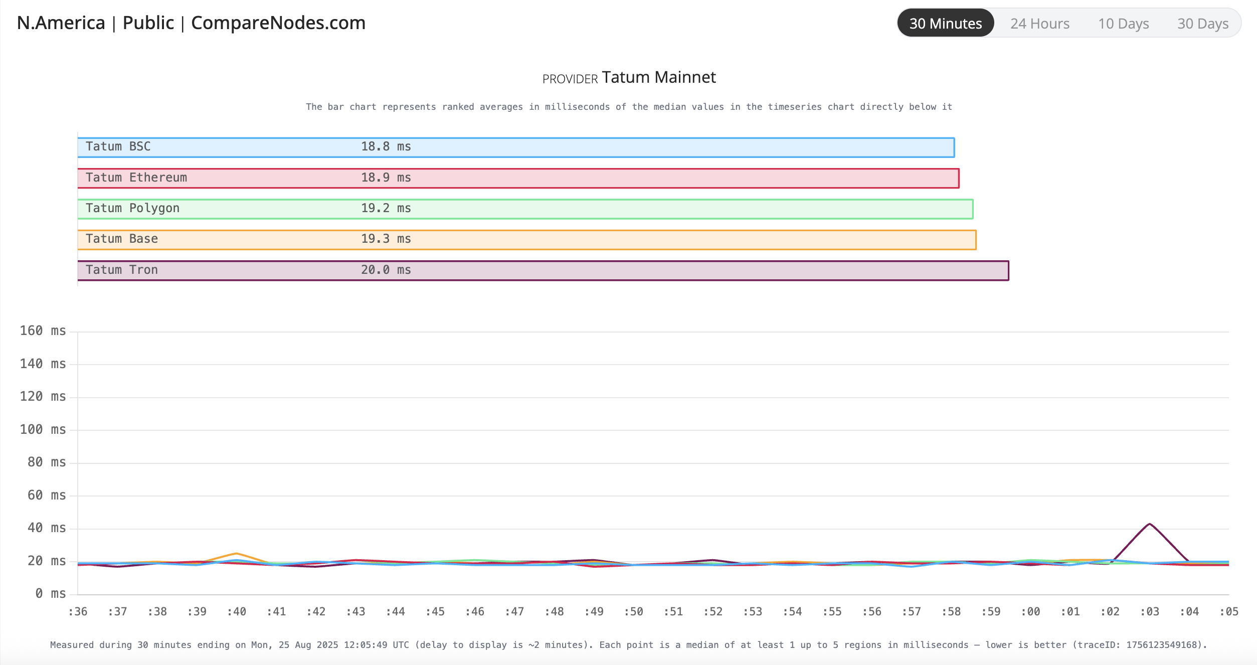Image resolution: width=1257 pixels, height=665 pixels.
Task: Click the '80 ms' y-axis label
Action: 47,462
